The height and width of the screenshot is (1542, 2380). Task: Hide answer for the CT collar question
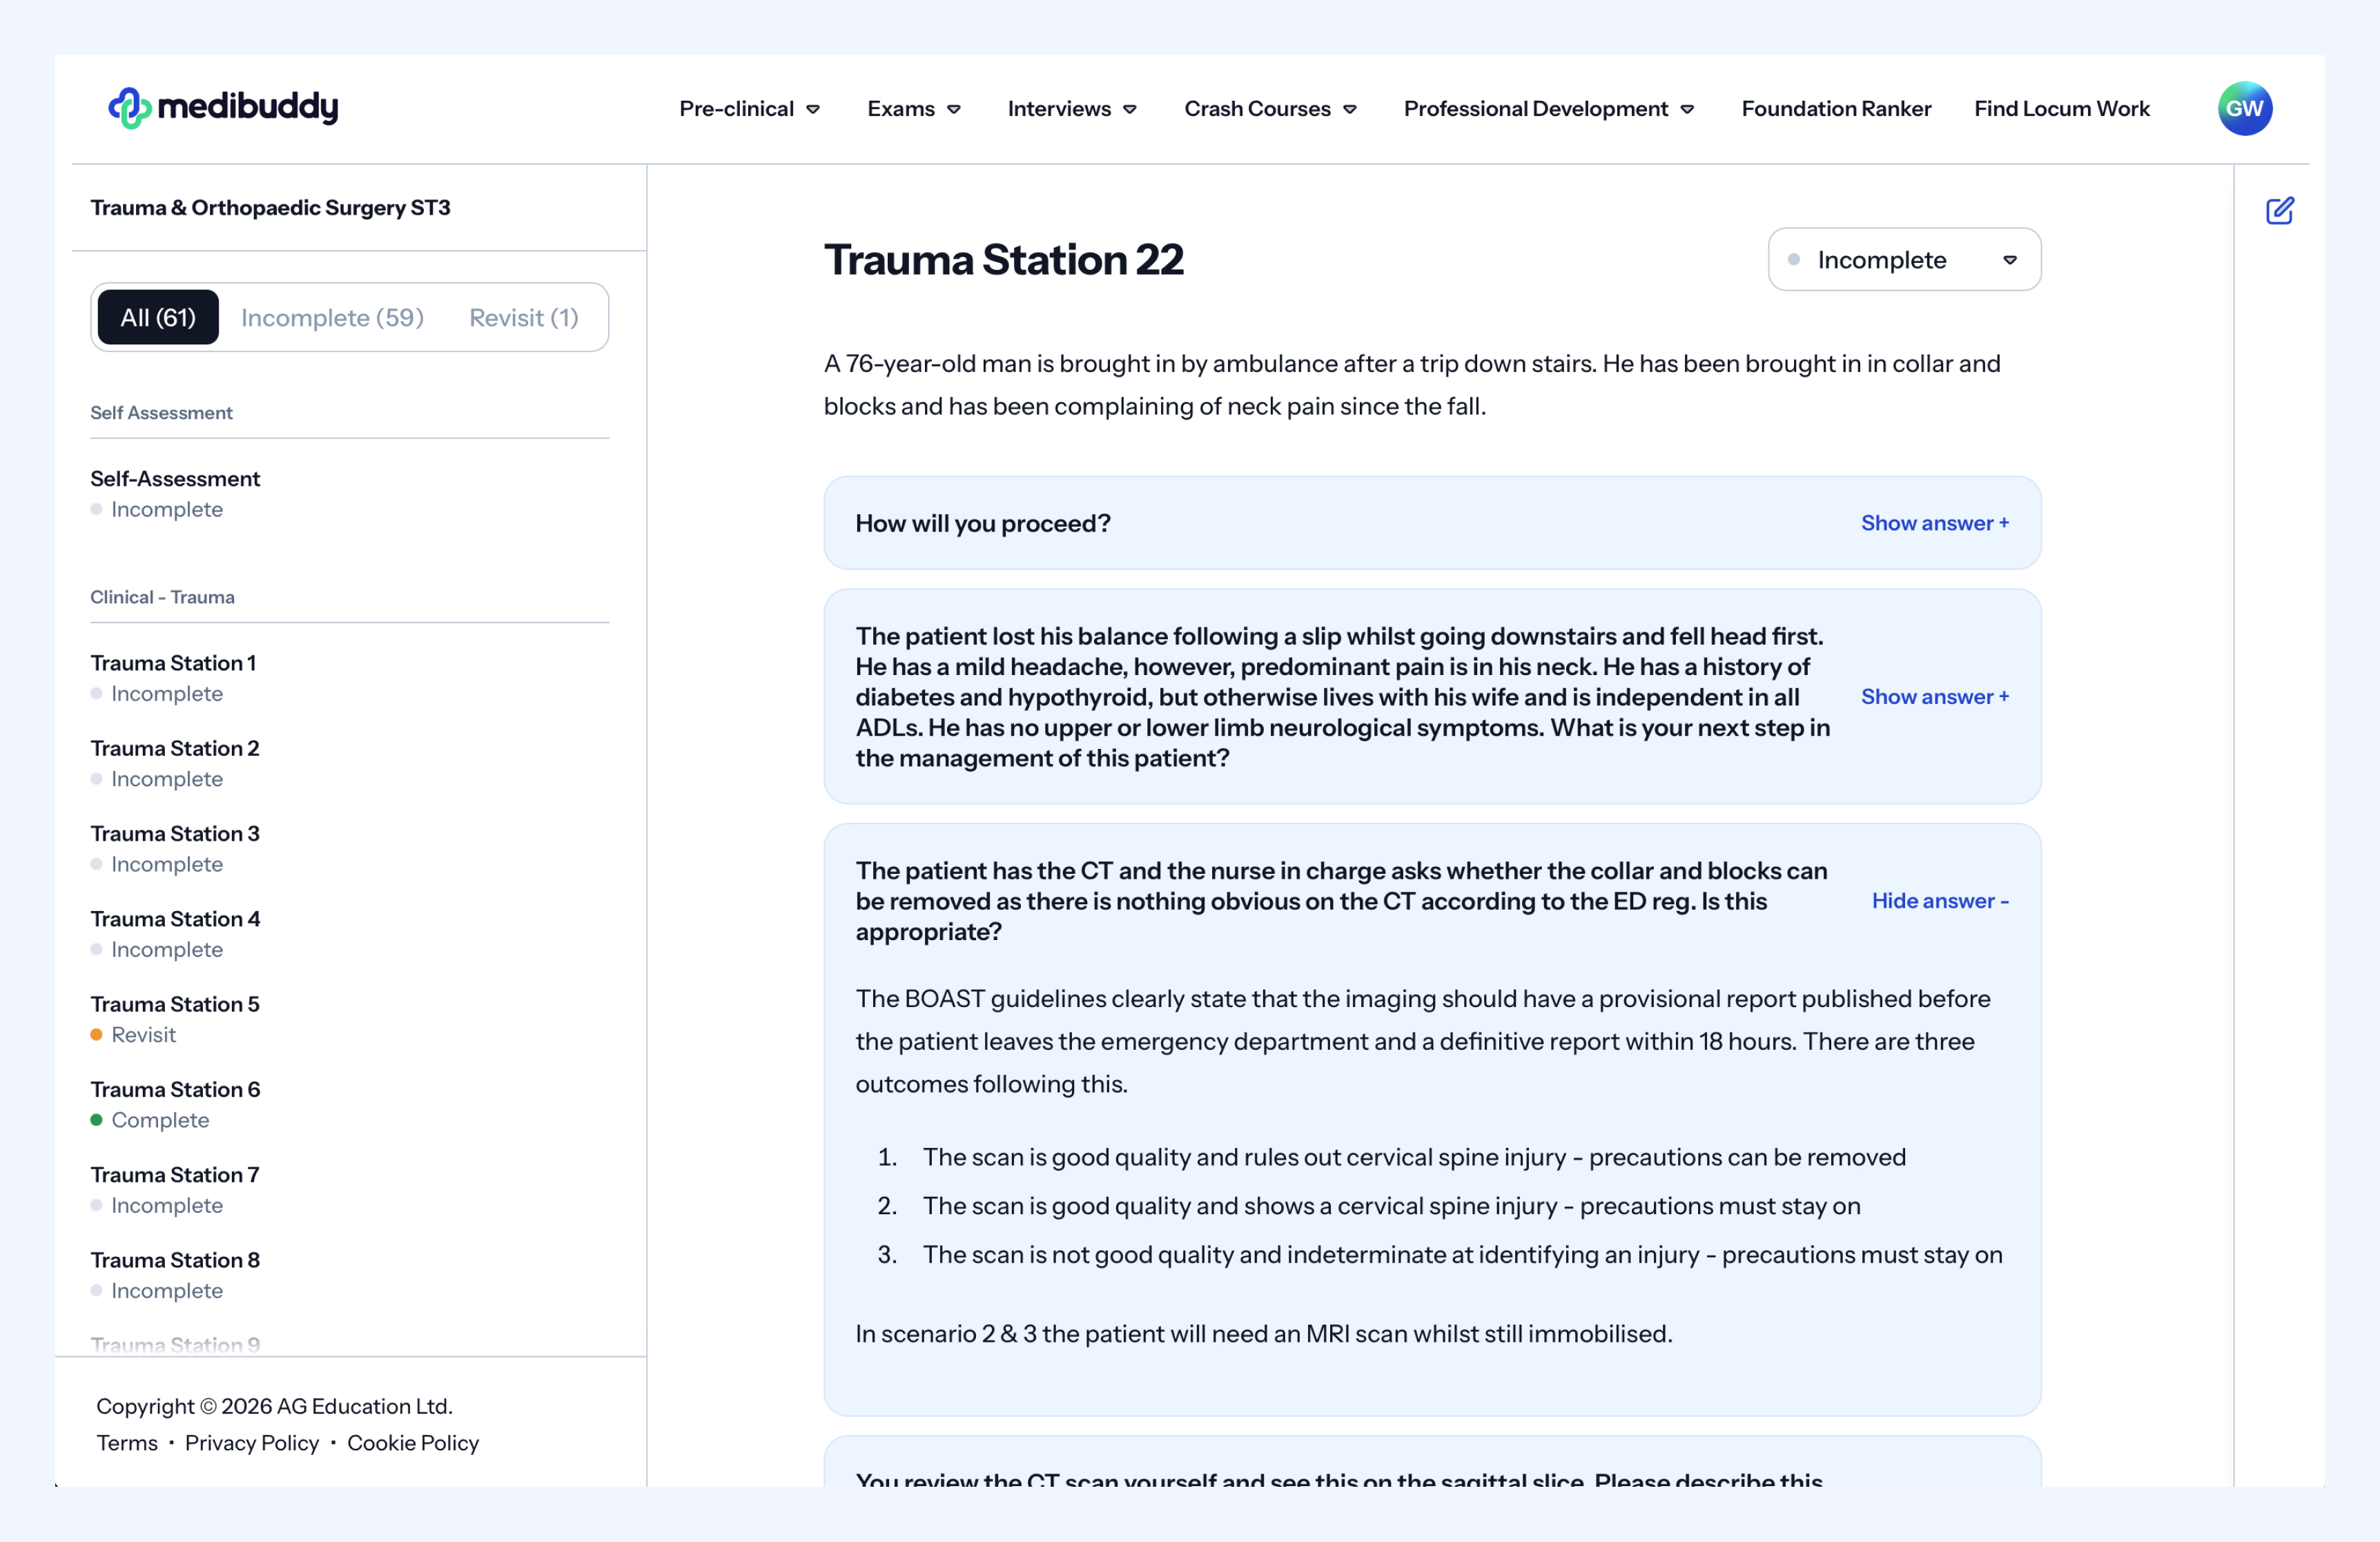(x=1939, y=901)
